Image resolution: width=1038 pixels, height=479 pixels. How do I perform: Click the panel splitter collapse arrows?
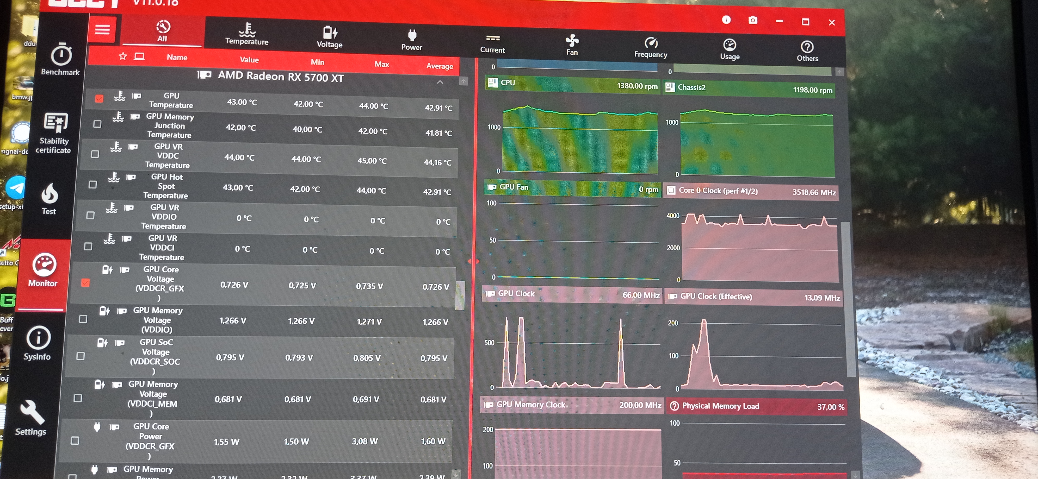(x=473, y=262)
